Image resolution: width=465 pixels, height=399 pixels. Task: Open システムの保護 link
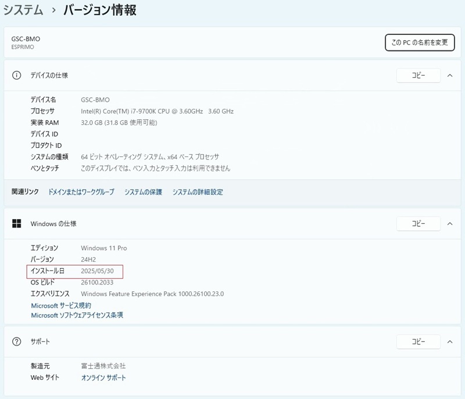pyautogui.click(x=143, y=192)
